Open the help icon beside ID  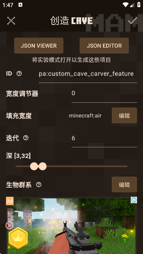19,74
